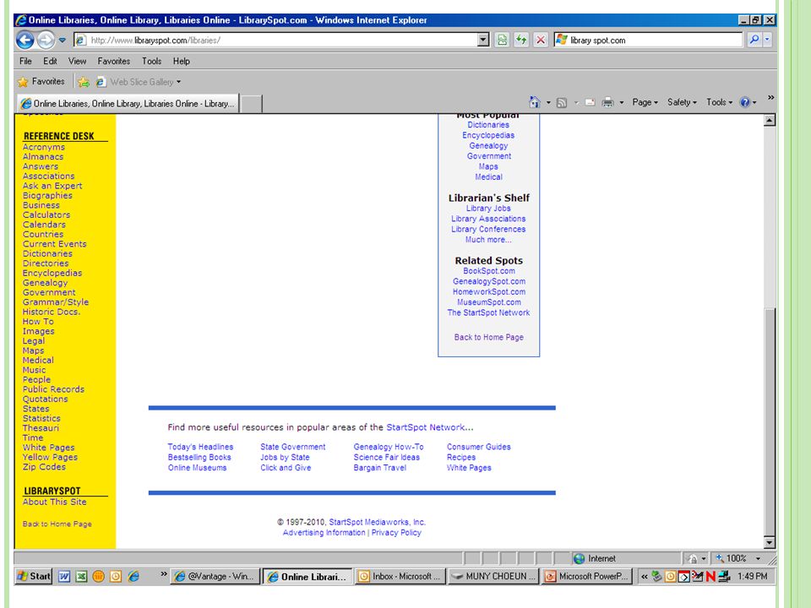Switch to the Microsoft PowerPoint taskbar window
The height and width of the screenshot is (608, 811).
click(x=586, y=577)
